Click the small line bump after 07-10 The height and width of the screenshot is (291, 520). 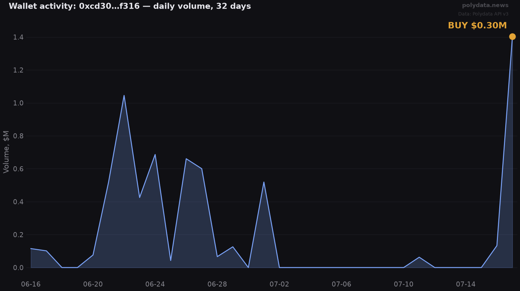[419, 257]
